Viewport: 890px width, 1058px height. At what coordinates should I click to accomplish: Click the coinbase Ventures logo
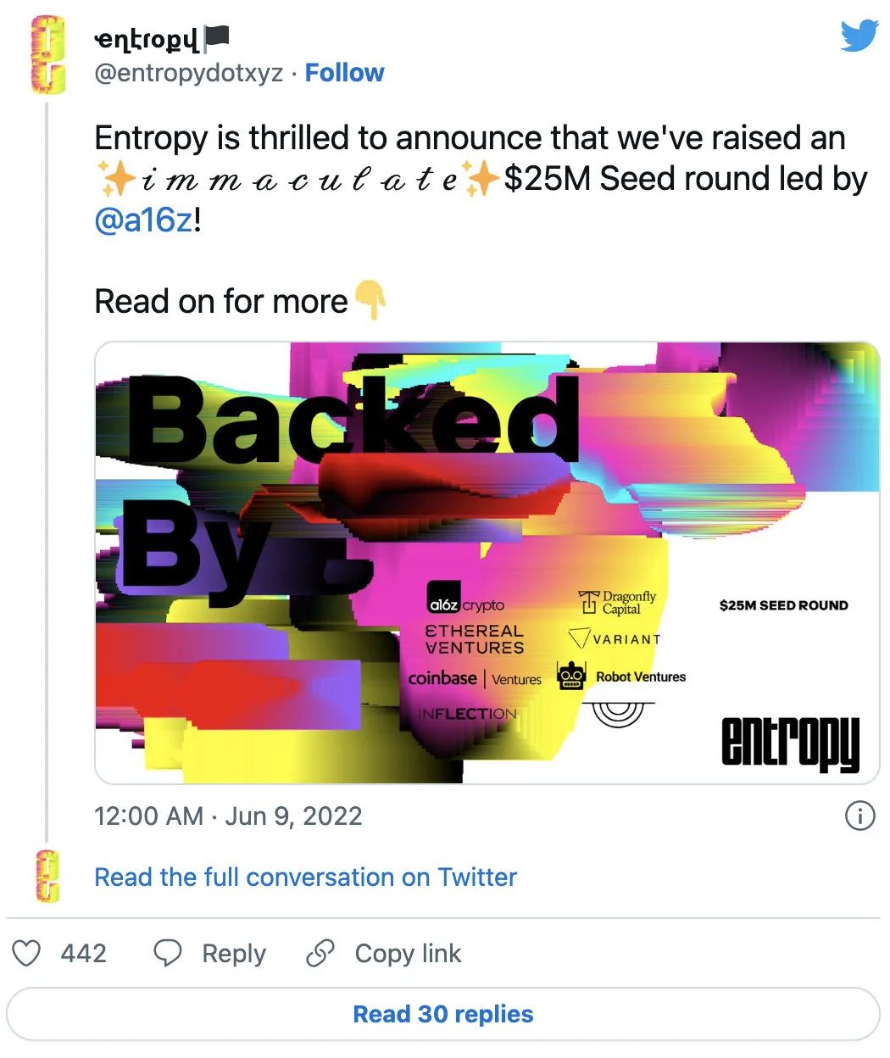coord(474,678)
